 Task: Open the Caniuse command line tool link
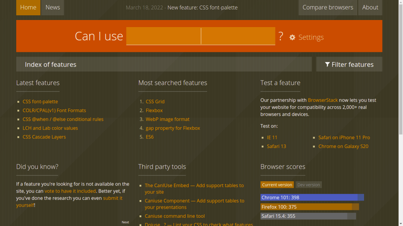175,216
